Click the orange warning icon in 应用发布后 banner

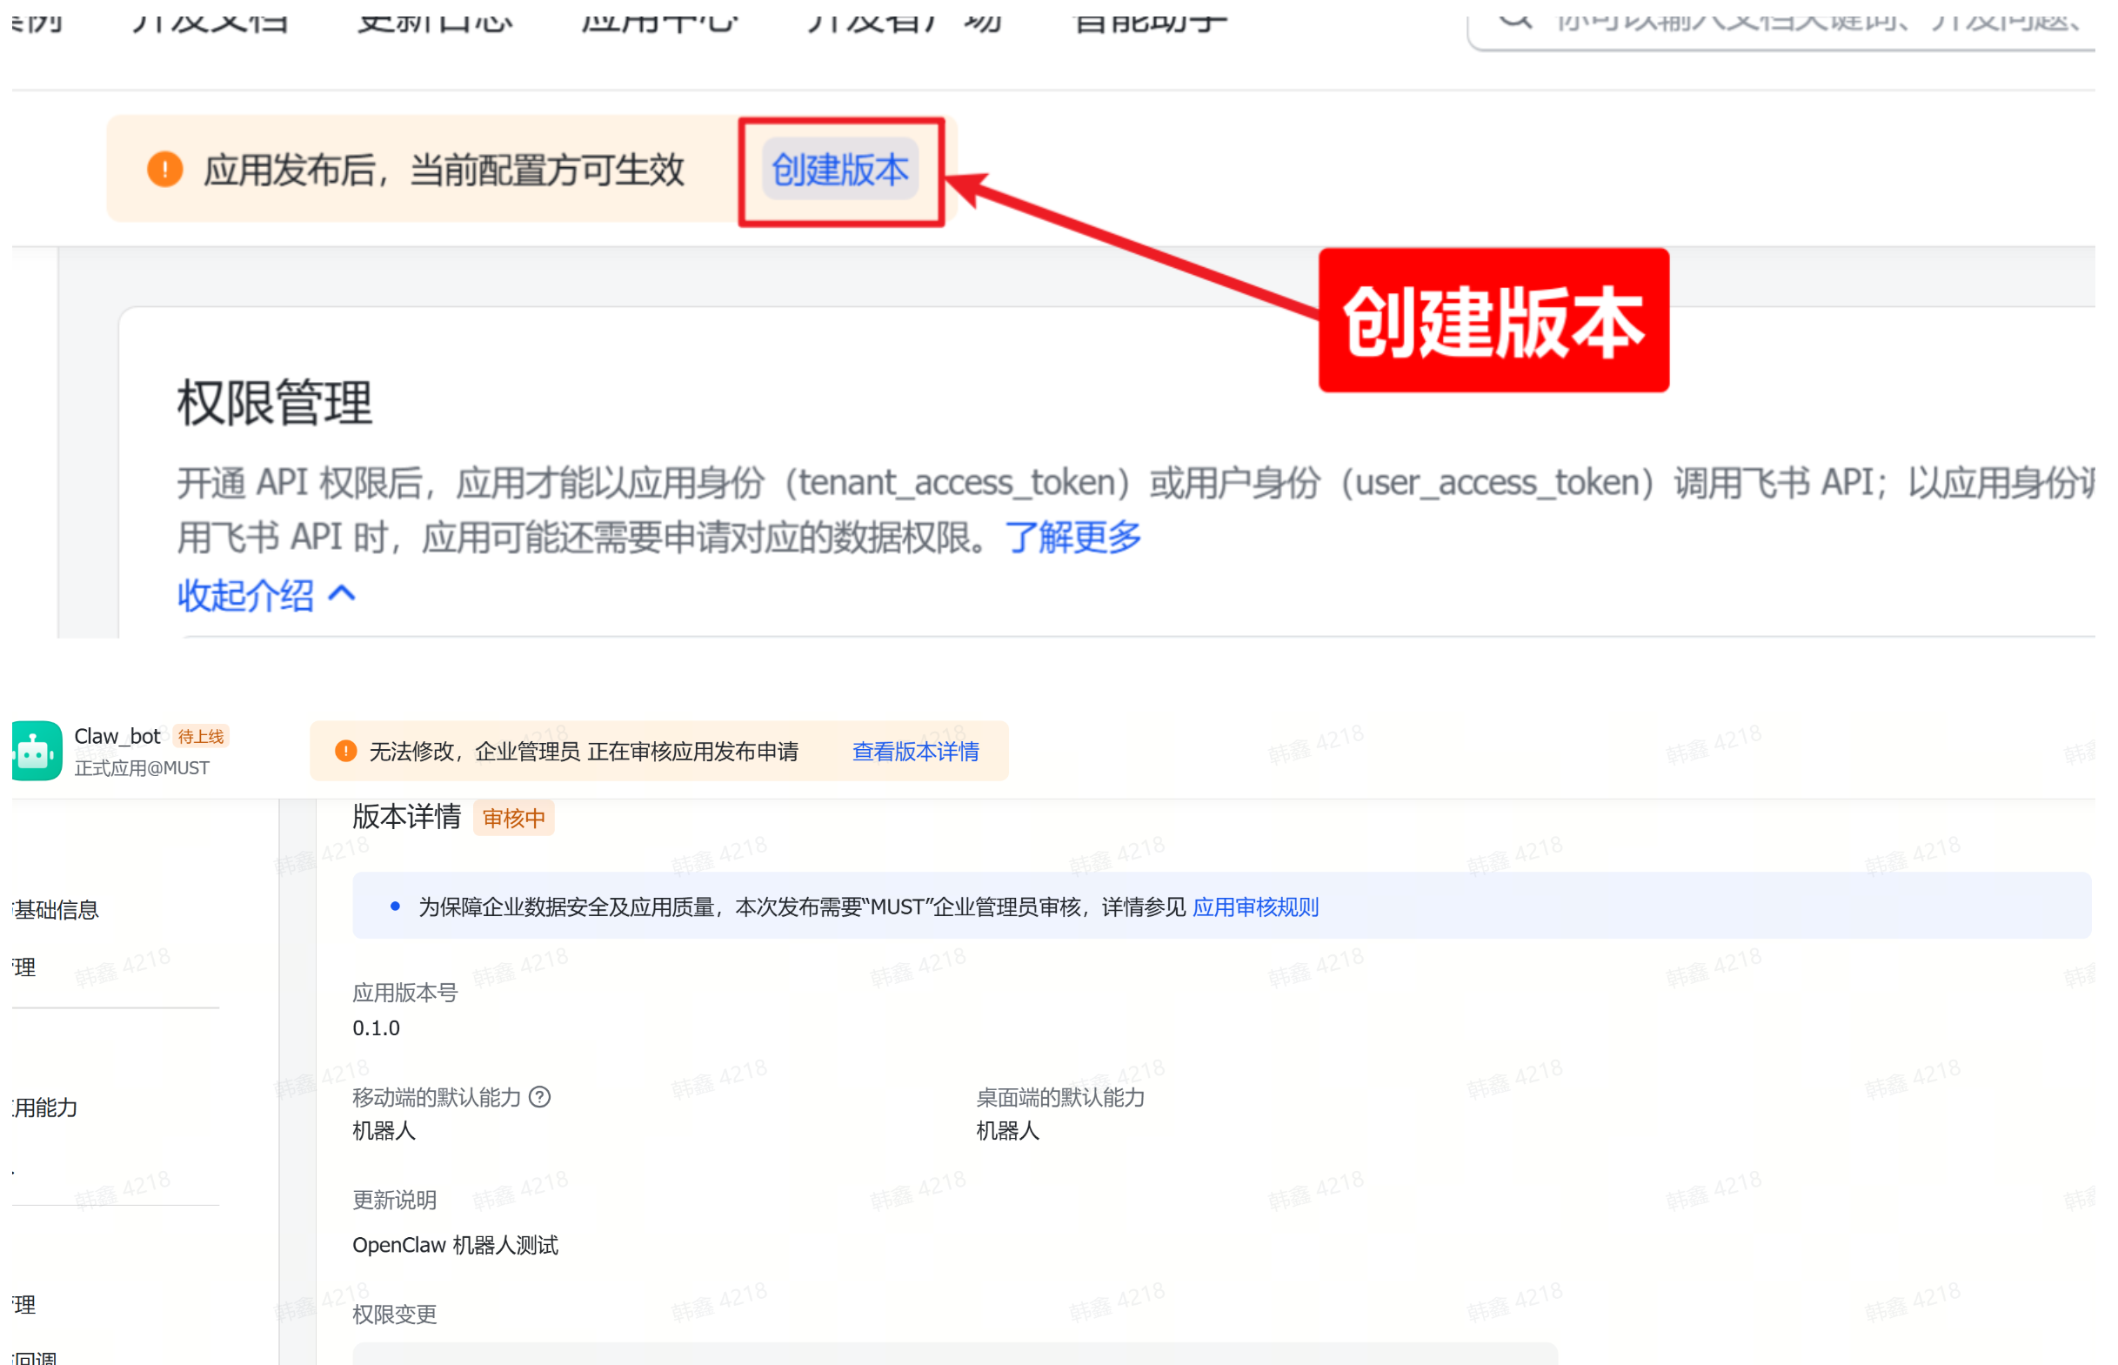coord(165,171)
